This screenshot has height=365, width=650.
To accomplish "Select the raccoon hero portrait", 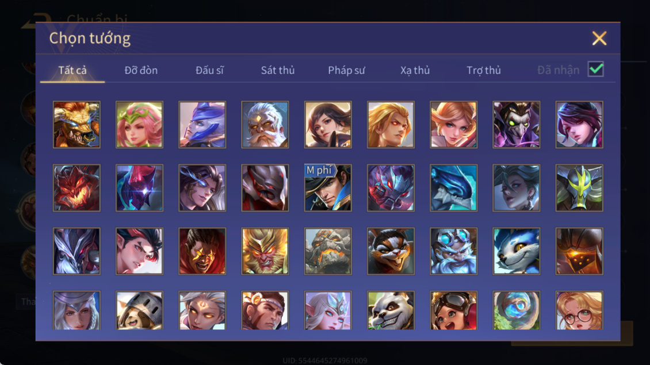I will pos(391,251).
